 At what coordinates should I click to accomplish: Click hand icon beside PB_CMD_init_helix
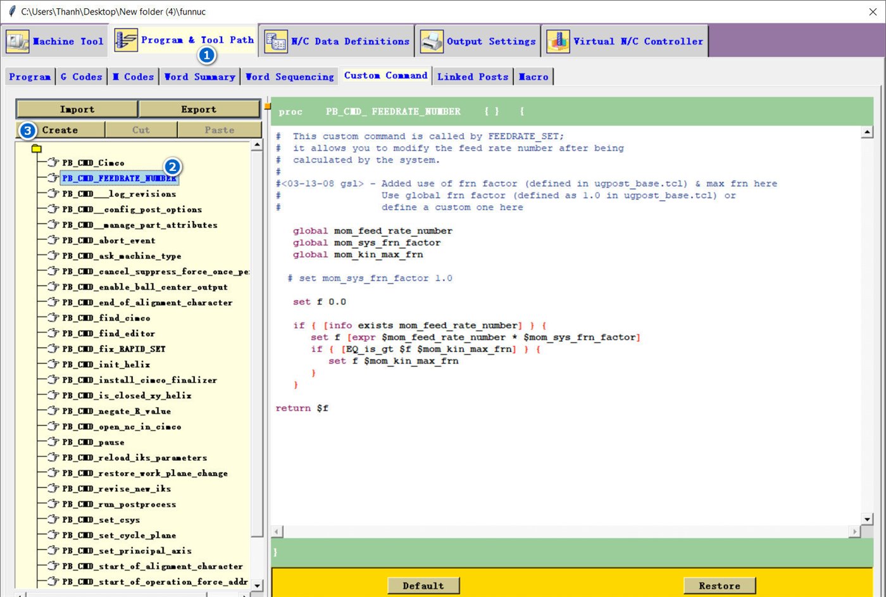[53, 365]
